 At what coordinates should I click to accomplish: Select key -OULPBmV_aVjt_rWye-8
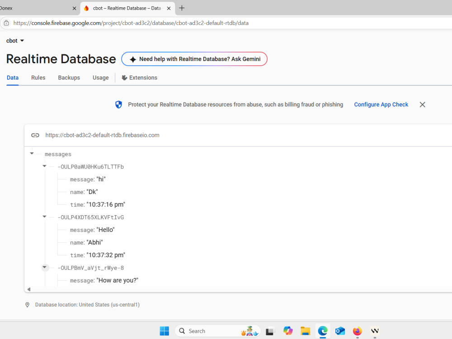(91, 268)
